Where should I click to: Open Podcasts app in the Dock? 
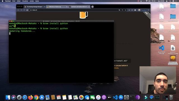coord(104,97)
